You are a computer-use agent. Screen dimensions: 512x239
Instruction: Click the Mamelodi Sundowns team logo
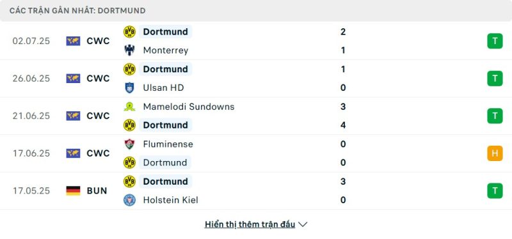pyautogui.click(x=129, y=107)
